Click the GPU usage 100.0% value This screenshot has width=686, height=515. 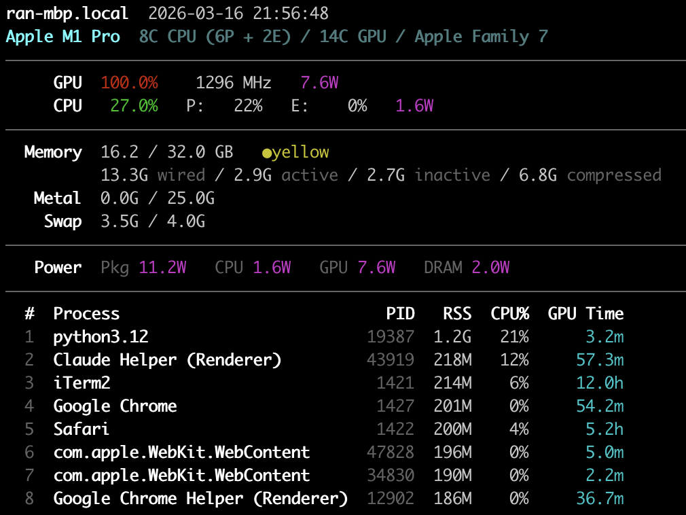(130, 83)
